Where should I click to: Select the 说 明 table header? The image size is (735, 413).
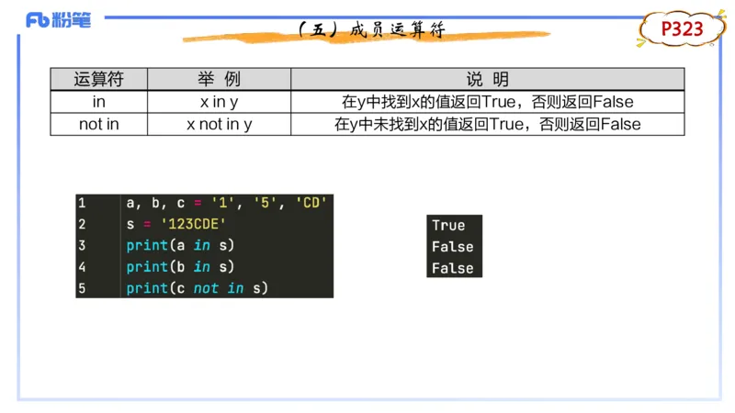(x=488, y=79)
